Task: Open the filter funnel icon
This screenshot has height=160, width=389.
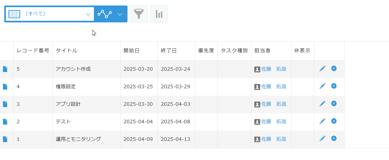Action: click(x=139, y=14)
